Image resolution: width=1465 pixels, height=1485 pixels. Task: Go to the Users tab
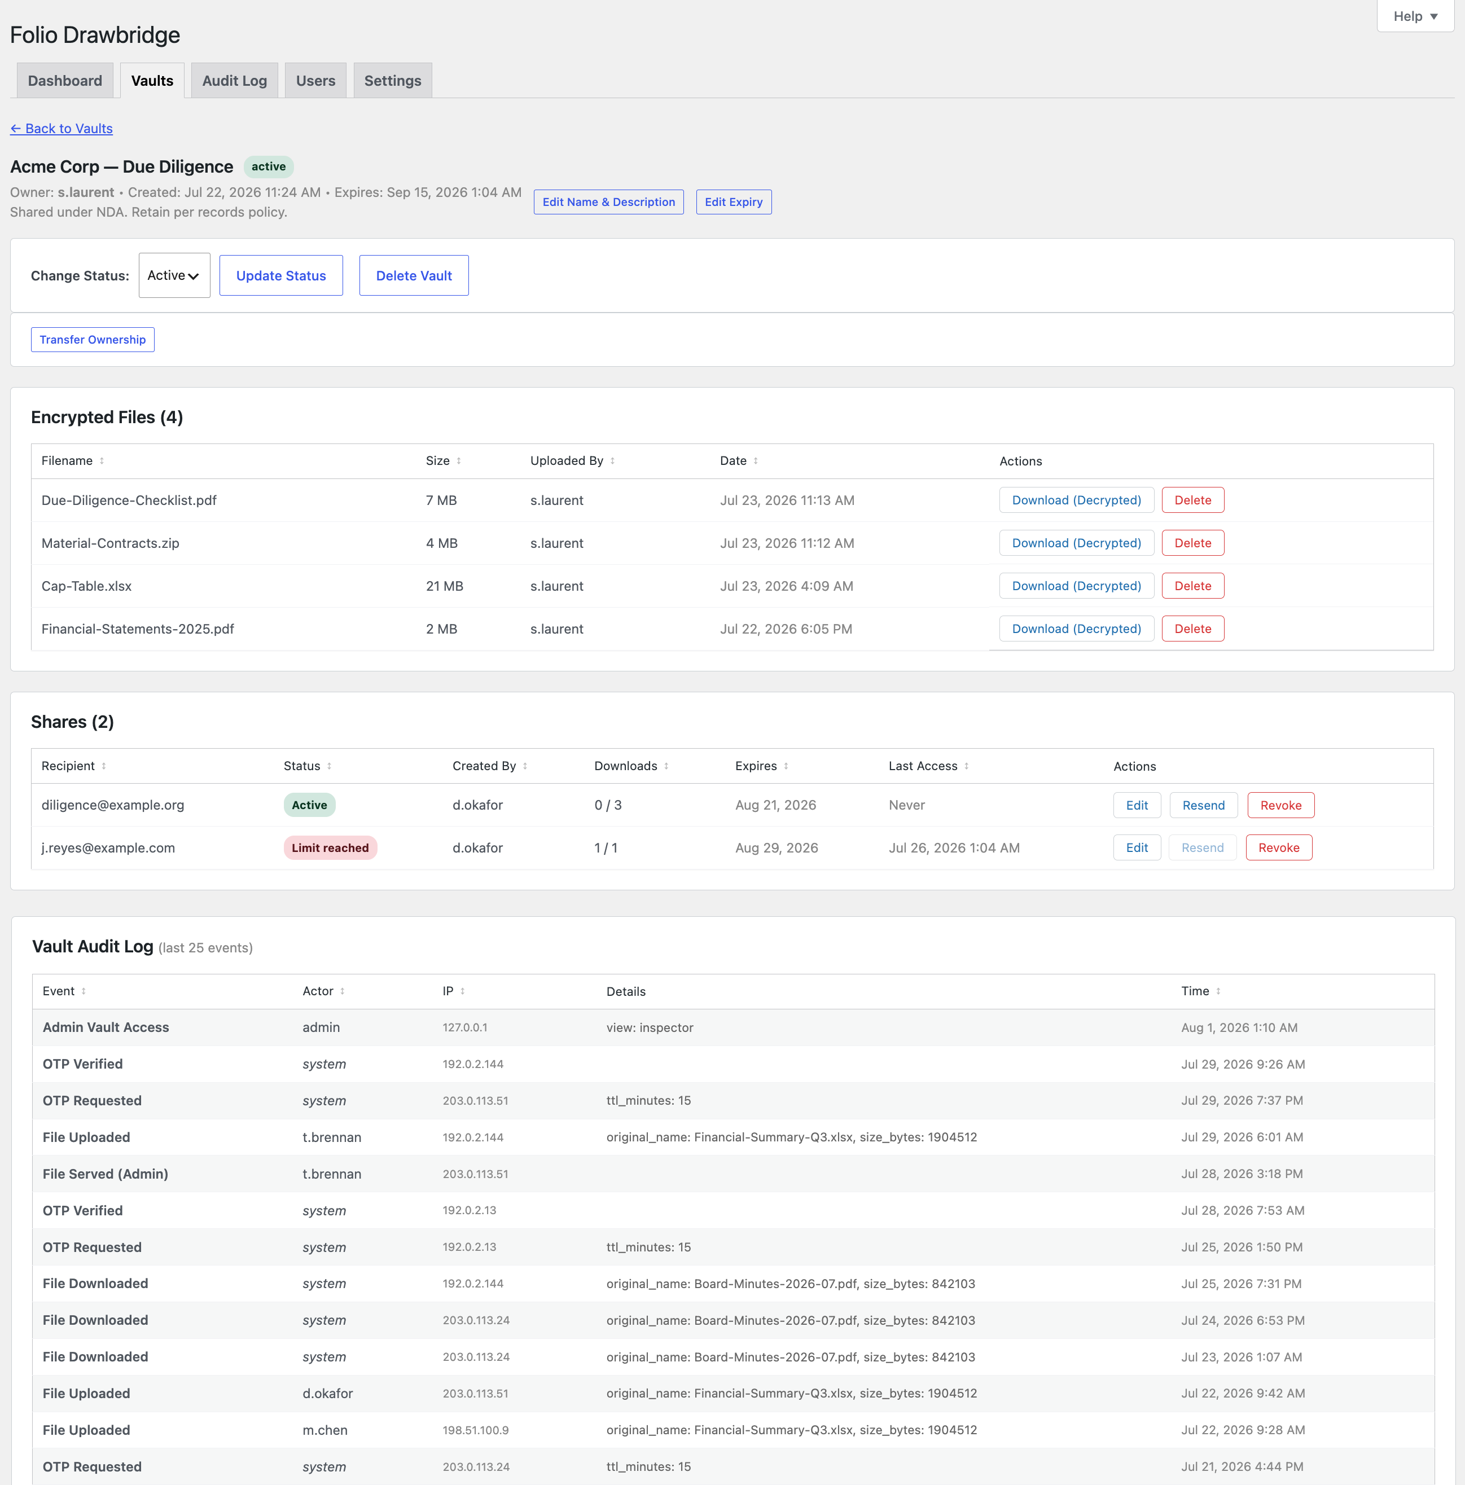[315, 81]
